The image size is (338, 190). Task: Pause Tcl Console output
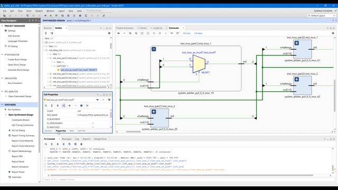pyautogui.click(x=63, y=144)
